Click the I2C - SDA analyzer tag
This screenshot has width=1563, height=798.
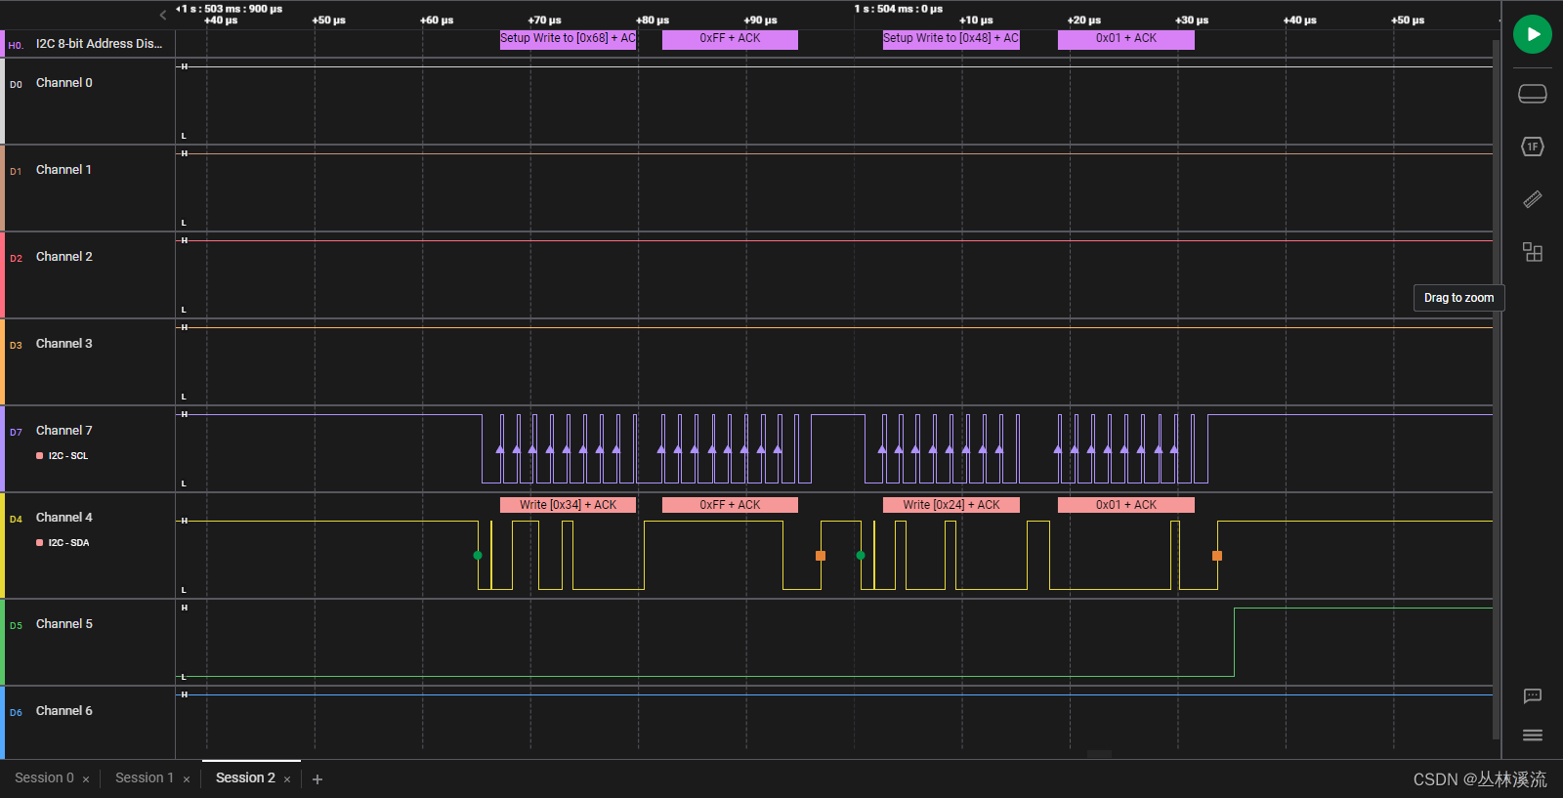63,543
